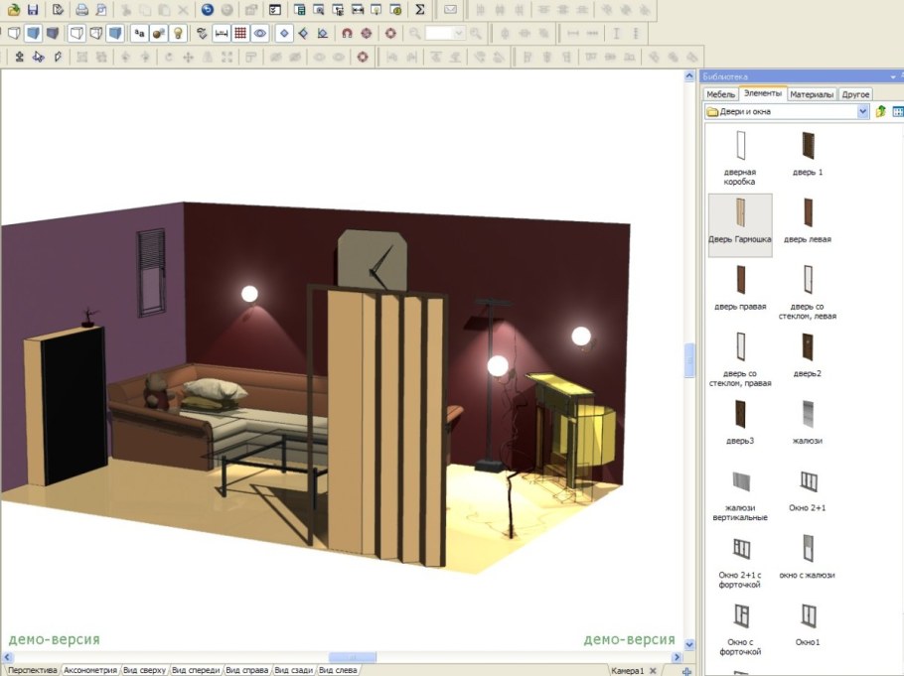Screen dimensions: 904x676
Task: Click the blue Undo arrow icon
Action: click(207, 9)
